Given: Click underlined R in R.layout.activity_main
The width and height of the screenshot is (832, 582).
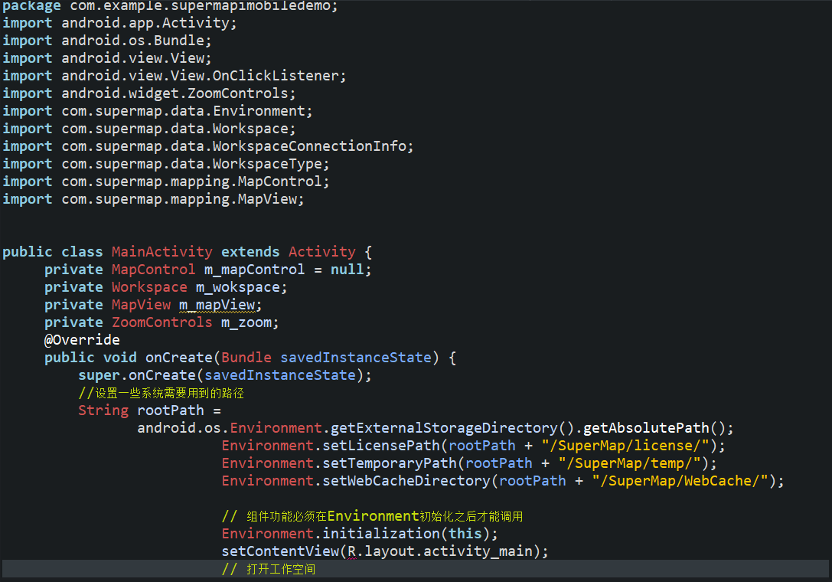Looking at the screenshot, I should coord(352,551).
